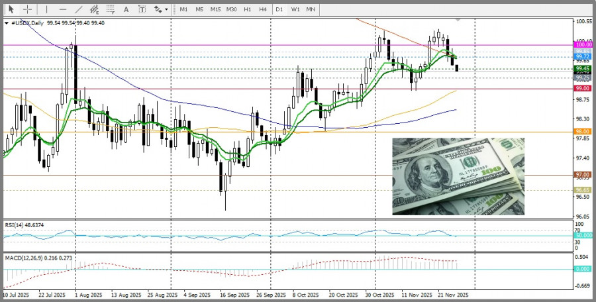This screenshot has height=302, width=596.
Task: Click the 96.05 price scale value
Action: [x=583, y=216]
